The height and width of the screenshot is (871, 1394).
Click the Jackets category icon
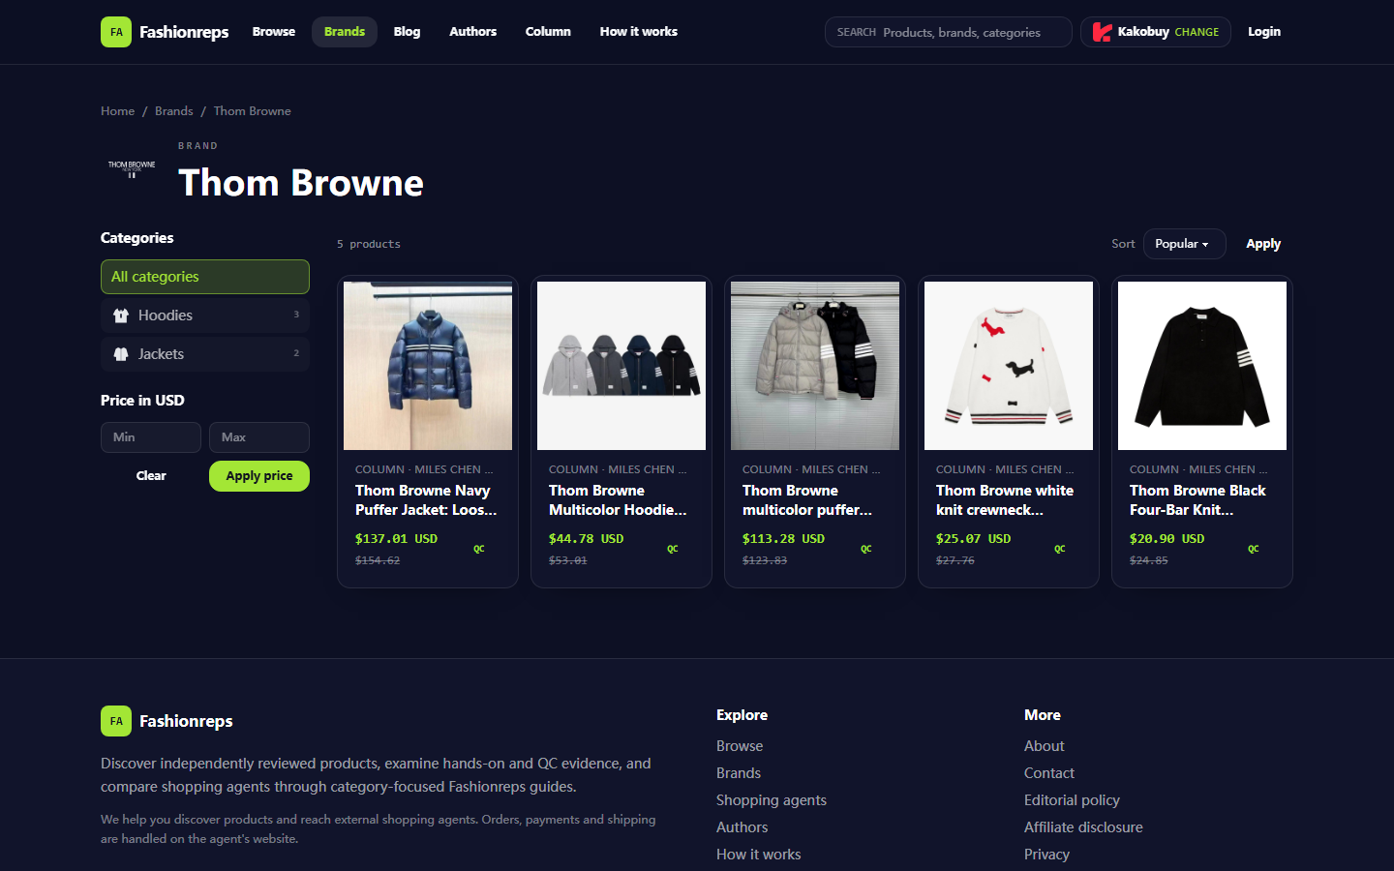tap(121, 354)
